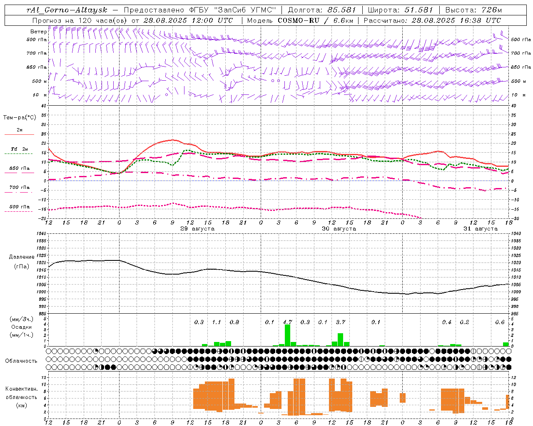
Task: Click the 29 августа date label
Action: (197, 229)
